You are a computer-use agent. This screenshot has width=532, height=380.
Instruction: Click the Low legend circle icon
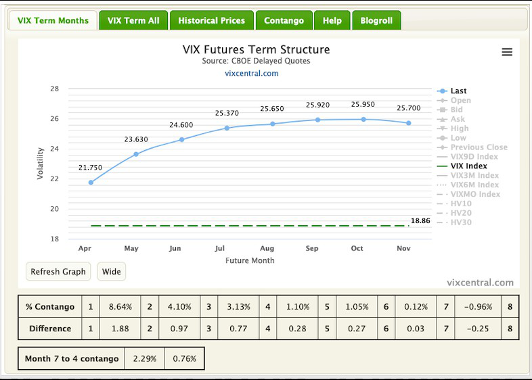tap(442, 138)
